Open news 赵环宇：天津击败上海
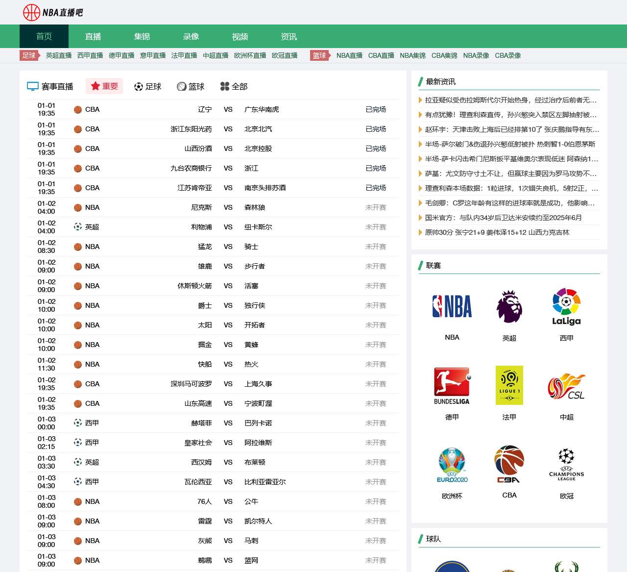 [512, 129]
